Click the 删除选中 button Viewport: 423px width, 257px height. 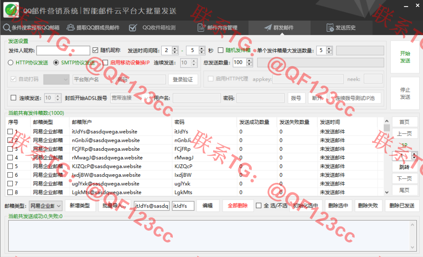point(338,206)
